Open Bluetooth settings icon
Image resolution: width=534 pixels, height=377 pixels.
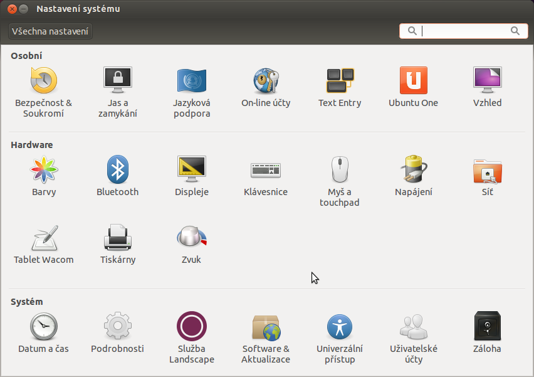click(117, 169)
